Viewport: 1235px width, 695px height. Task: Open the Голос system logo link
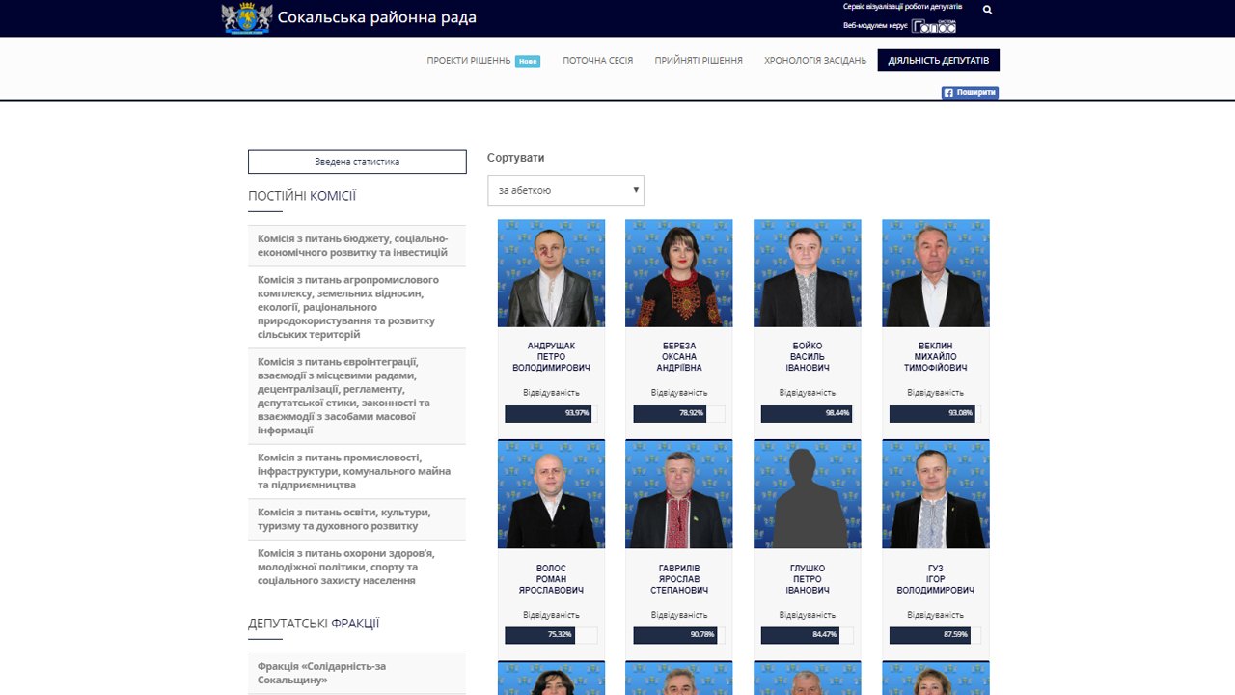click(x=933, y=26)
